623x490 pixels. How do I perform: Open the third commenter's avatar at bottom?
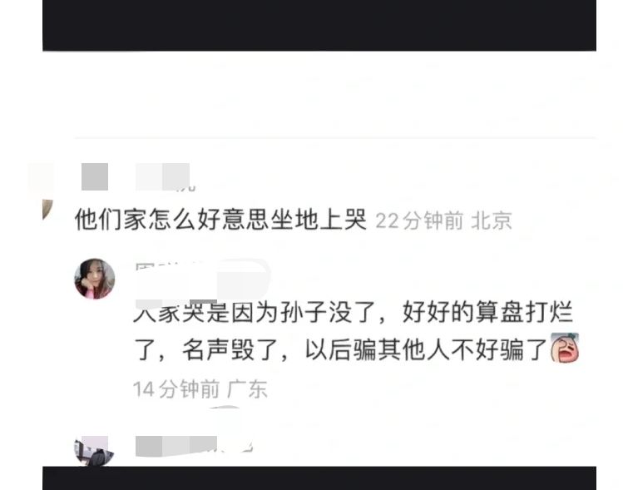pyautogui.click(x=94, y=451)
